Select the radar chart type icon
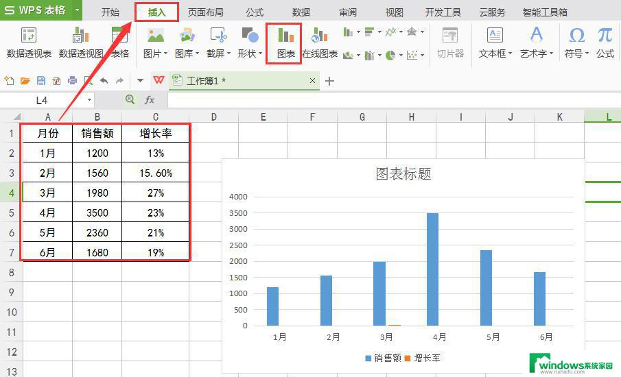The height and width of the screenshot is (377, 621). click(412, 32)
